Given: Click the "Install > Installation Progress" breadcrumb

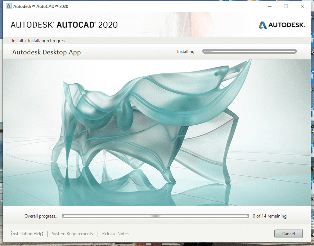Looking at the screenshot, I should point(39,41).
